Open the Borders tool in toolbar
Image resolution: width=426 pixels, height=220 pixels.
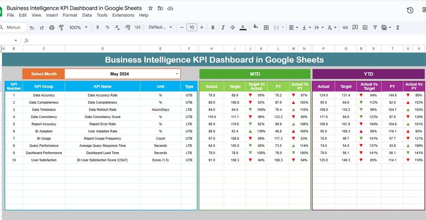266,27
